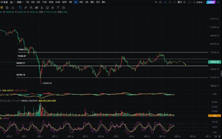The height and width of the screenshot is (139, 222).
Task: Select the 月K monthly chart
Action: pyautogui.click(x=98, y=2)
